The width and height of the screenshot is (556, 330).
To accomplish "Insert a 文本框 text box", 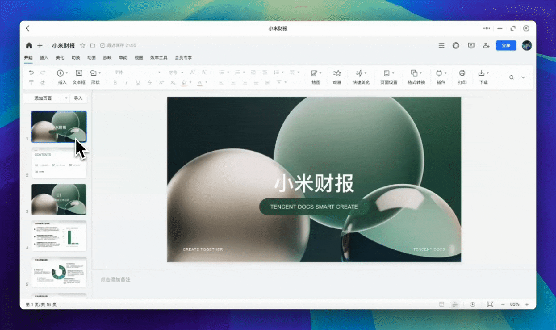I will coord(79,77).
